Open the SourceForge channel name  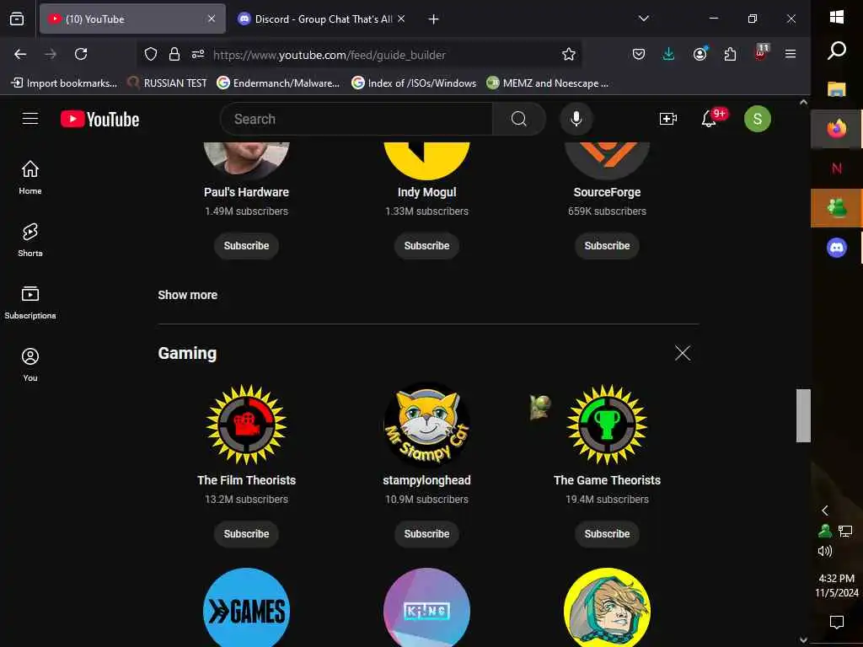607,192
